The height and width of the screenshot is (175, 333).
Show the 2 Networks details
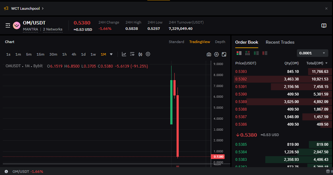(x=53, y=29)
